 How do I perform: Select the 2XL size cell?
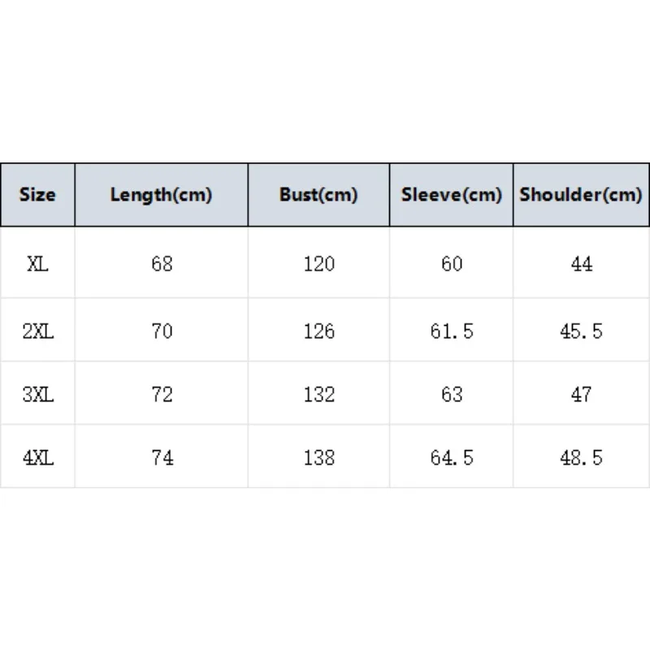coord(37,331)
